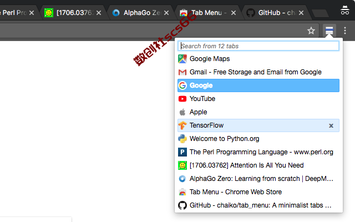Viewport: 355px width, 222px height.
Task: Switch to the Google Maps tab entry
Action: click(x=258, y=59)
